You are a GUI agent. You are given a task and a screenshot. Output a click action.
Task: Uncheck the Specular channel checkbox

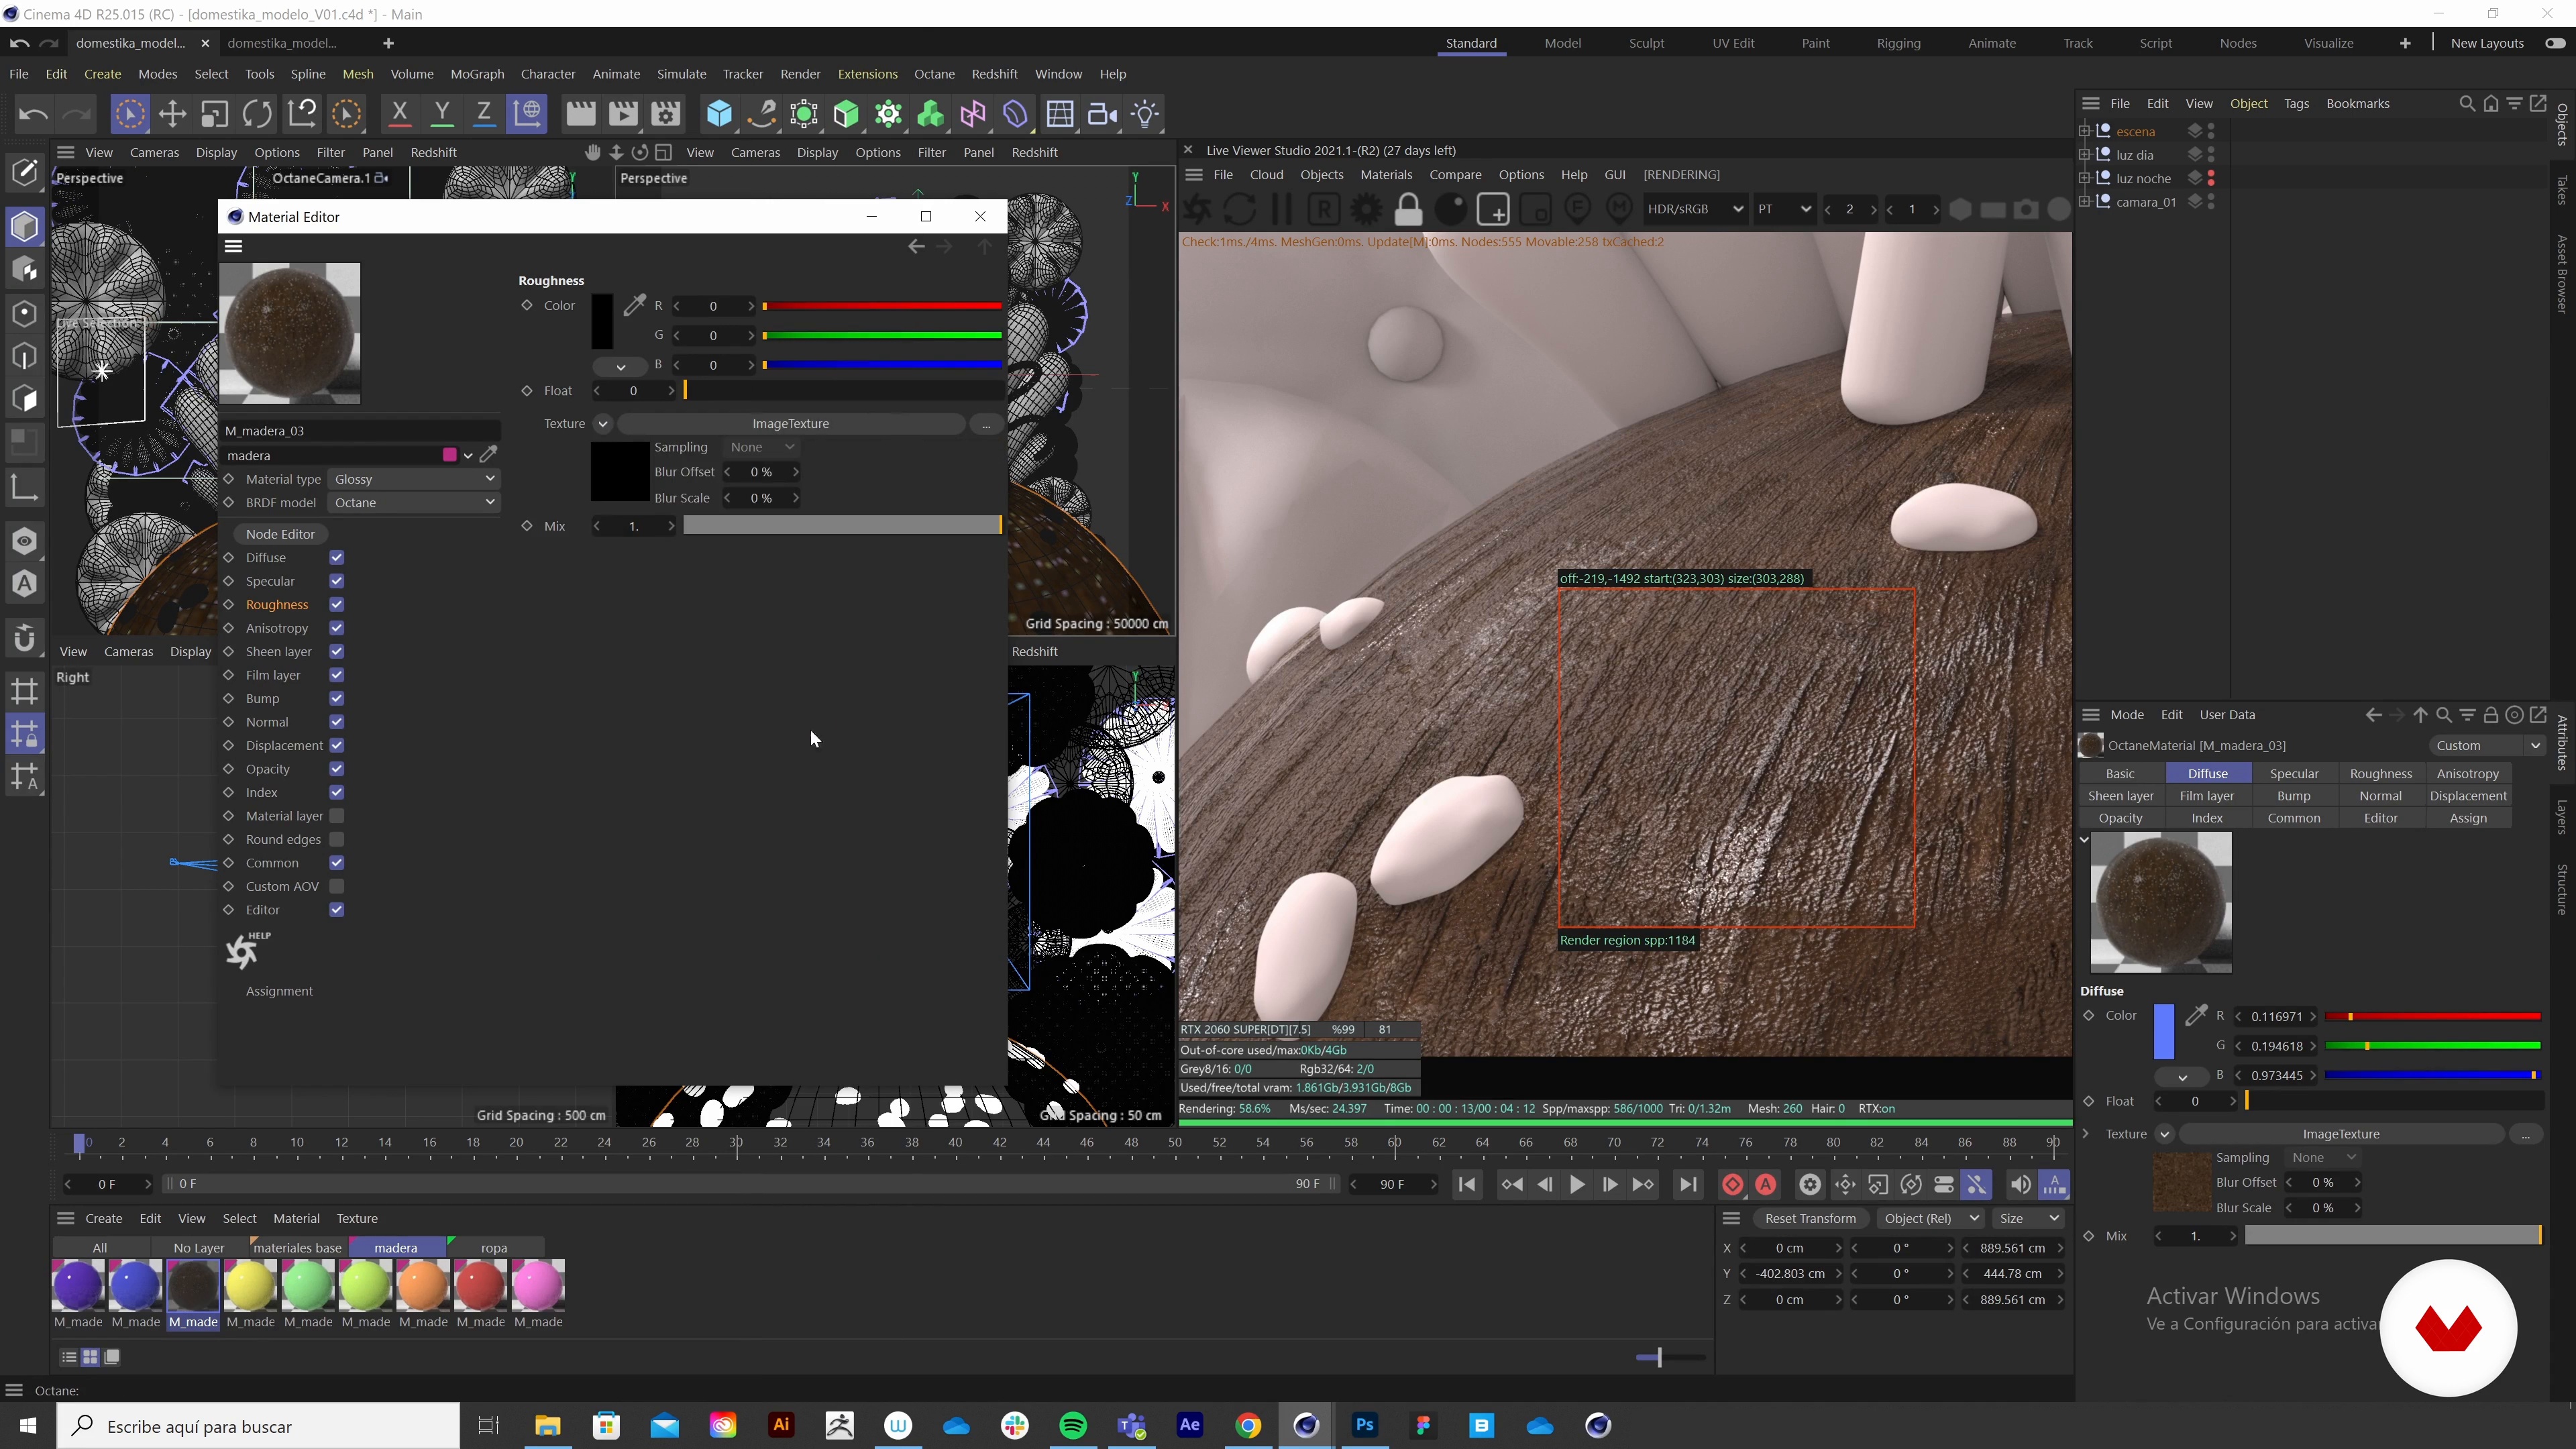pos(336,581)
